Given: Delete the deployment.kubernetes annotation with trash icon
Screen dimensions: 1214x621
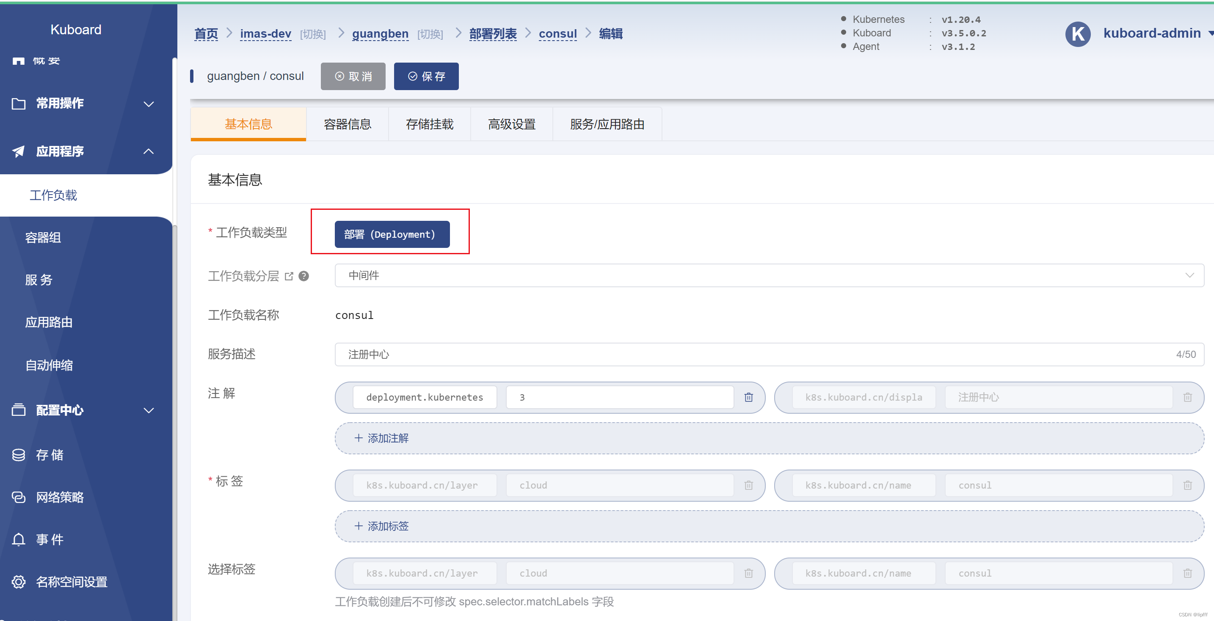Looking at the screenshot, I should coord(749,397).
